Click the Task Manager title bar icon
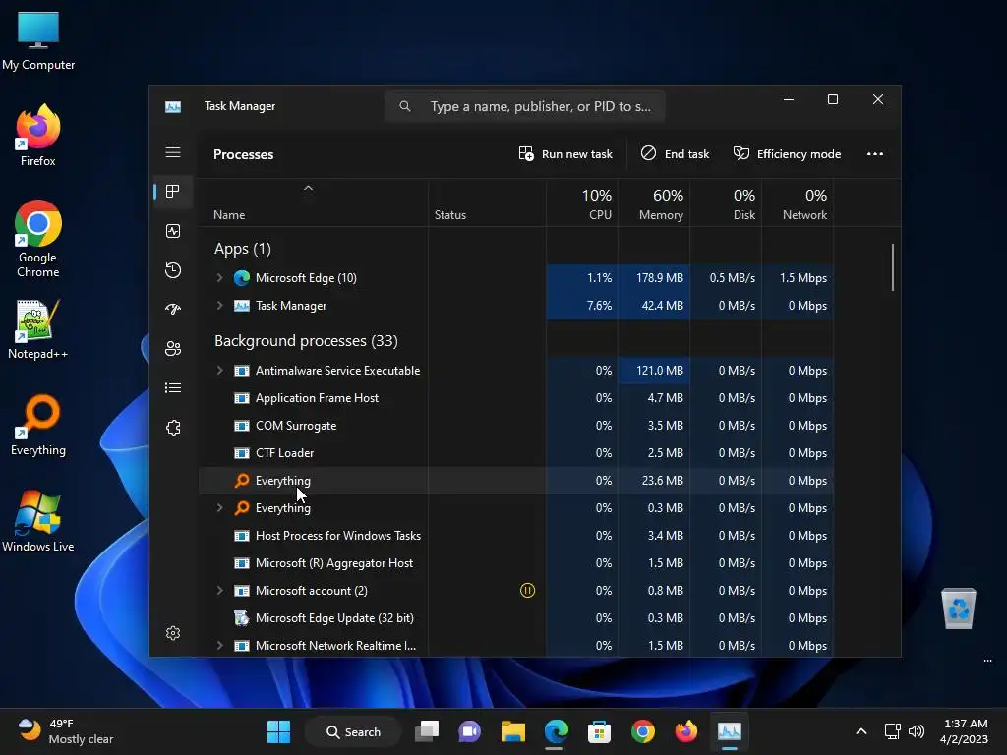Screen dimensions: 1007x755 (173, 106)
